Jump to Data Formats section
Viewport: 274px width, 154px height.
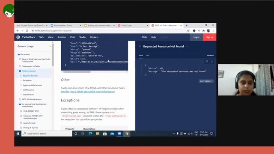point(28,95)
